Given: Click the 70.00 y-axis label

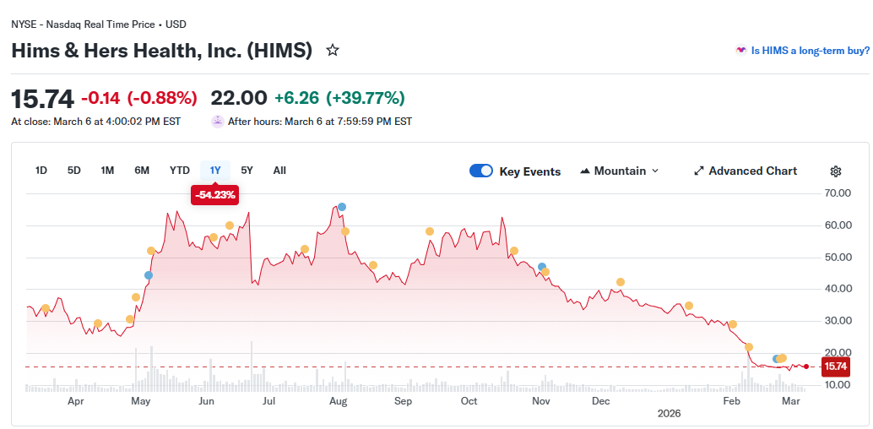Looking at the screenshot, I should point(838,193).
